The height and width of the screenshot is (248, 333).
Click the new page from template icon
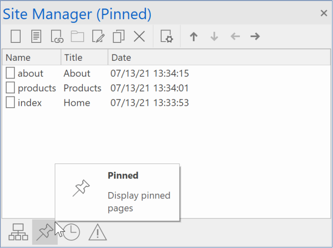(36, 37)
